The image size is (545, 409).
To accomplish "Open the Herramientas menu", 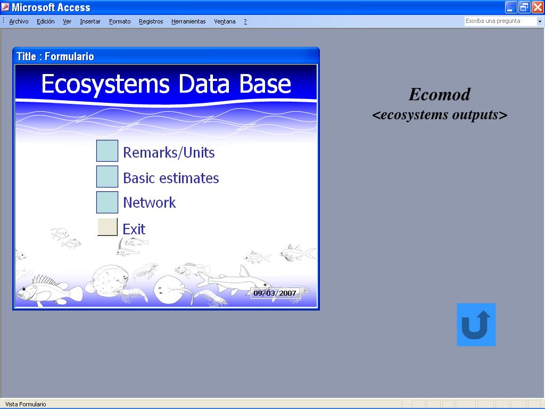I will click(188, 21).
